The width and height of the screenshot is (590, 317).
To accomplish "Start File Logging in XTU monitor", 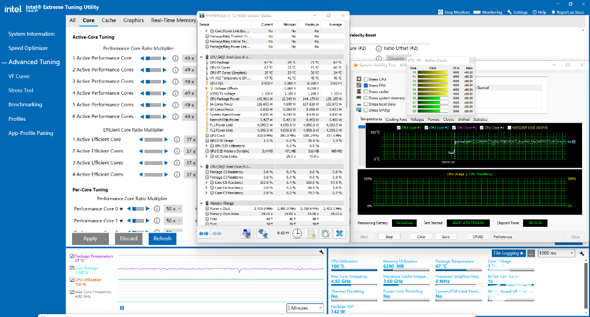I will [509, 253].
